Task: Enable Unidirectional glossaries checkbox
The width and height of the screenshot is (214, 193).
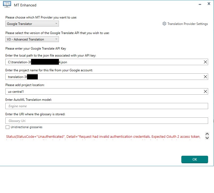Action: click(x=7, y=127)
